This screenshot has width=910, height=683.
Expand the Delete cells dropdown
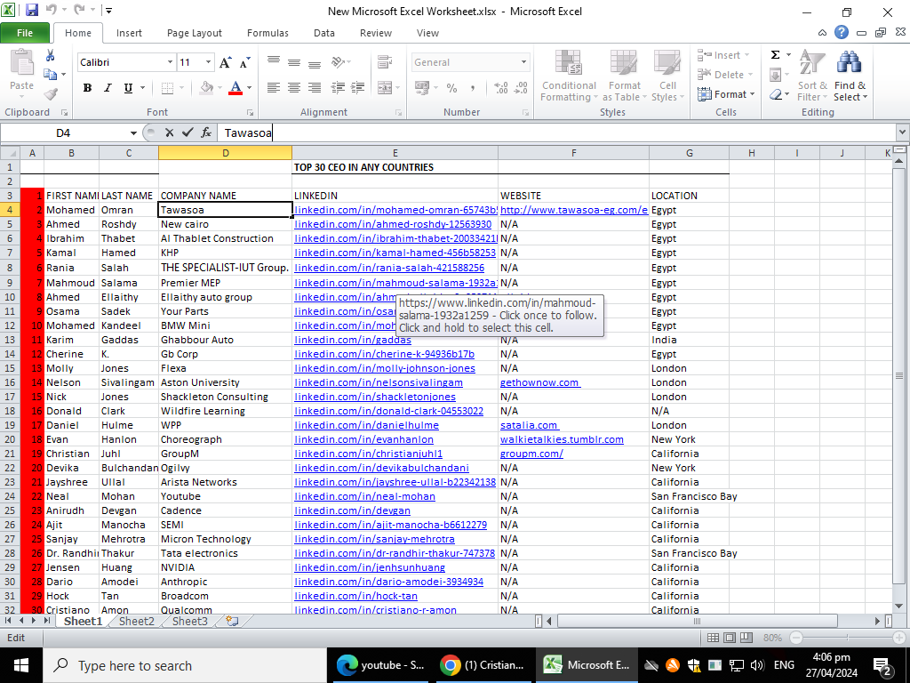(750, 75)
